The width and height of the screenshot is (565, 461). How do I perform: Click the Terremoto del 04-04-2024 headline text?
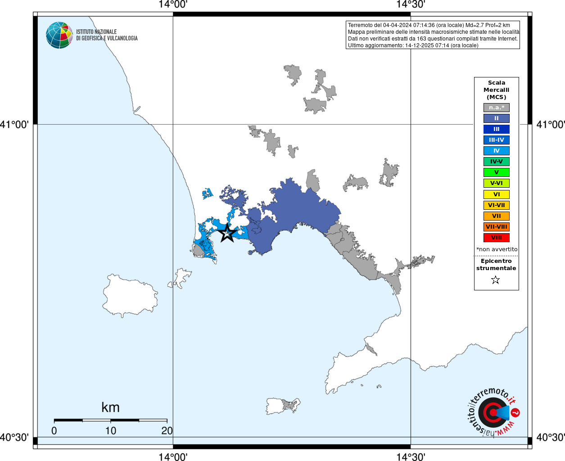click(429, 25)
